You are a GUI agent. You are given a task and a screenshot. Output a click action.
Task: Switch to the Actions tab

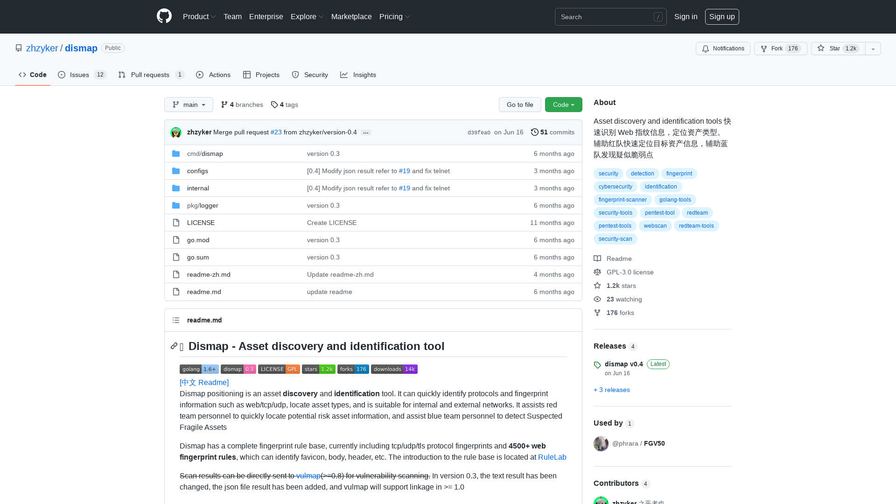(x=213, y=75)
